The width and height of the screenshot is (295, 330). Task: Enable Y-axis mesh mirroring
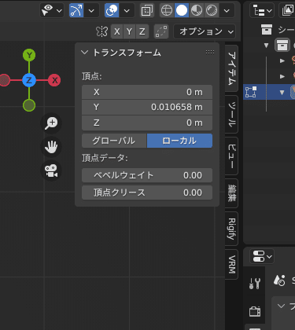coord(129,31)
